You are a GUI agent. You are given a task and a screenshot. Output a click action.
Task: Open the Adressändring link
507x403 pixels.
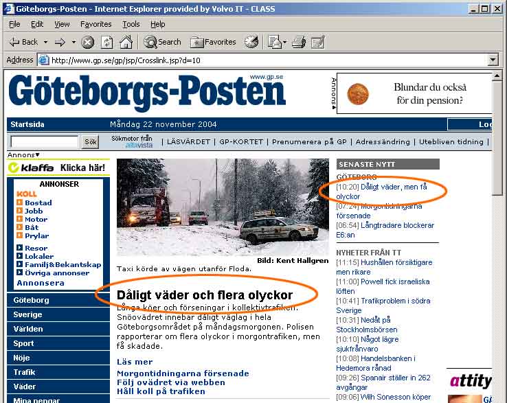pos(383,142)
